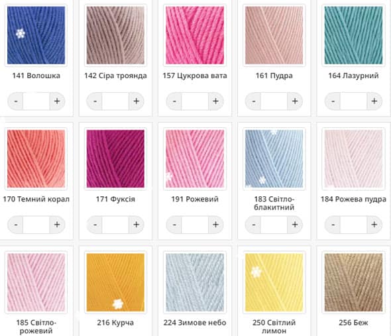Increase quantity for 141 Волошка
Image resolution: width=391 pixels, height=336 pixels.
pyautogui.click(x=57, y=101)
